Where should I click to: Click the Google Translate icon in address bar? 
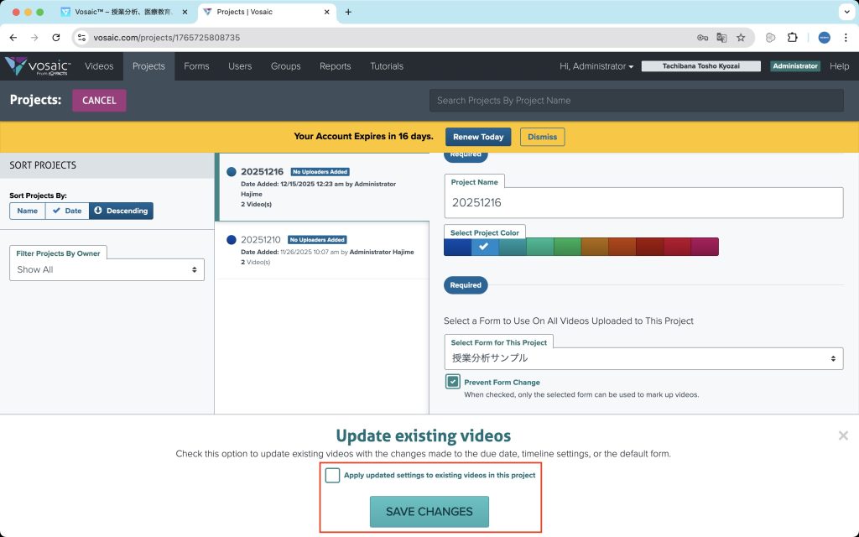click(721, 38)
